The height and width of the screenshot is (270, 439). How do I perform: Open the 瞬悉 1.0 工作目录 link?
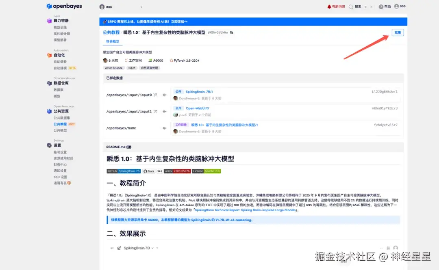(x=224, y=125)
